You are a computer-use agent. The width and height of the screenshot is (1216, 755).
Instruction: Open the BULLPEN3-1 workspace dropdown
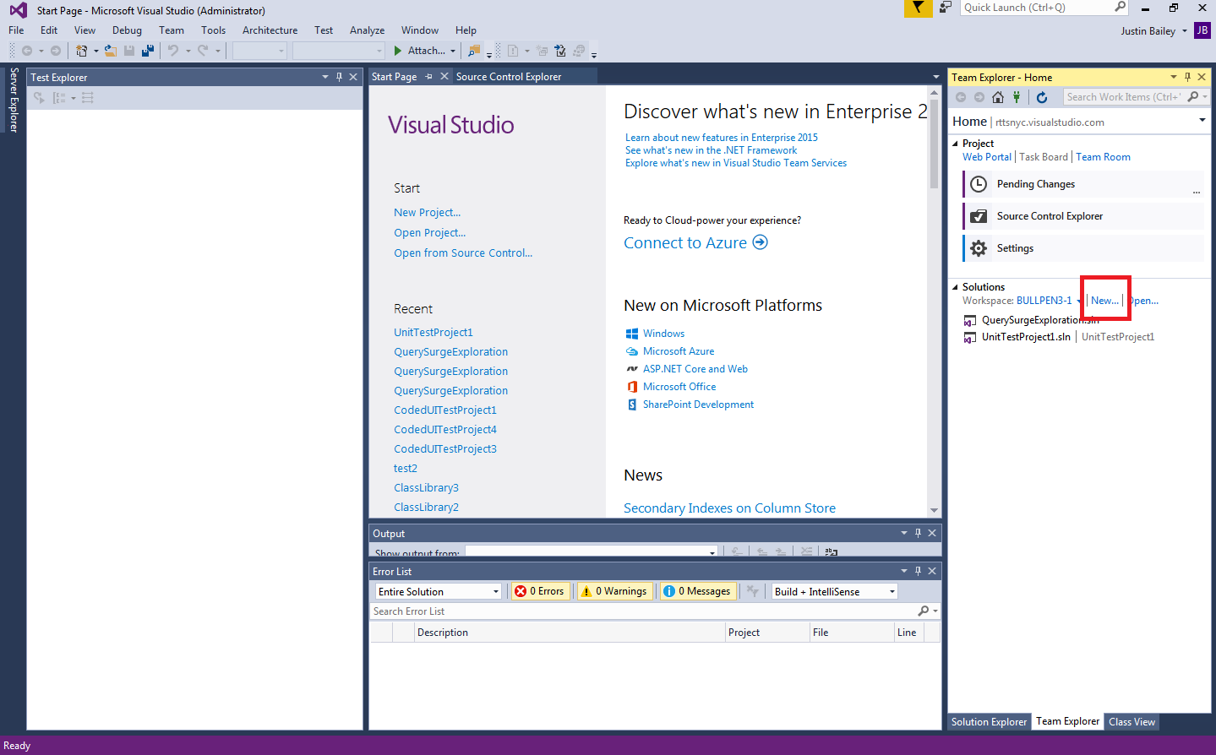coord(1079,301)
